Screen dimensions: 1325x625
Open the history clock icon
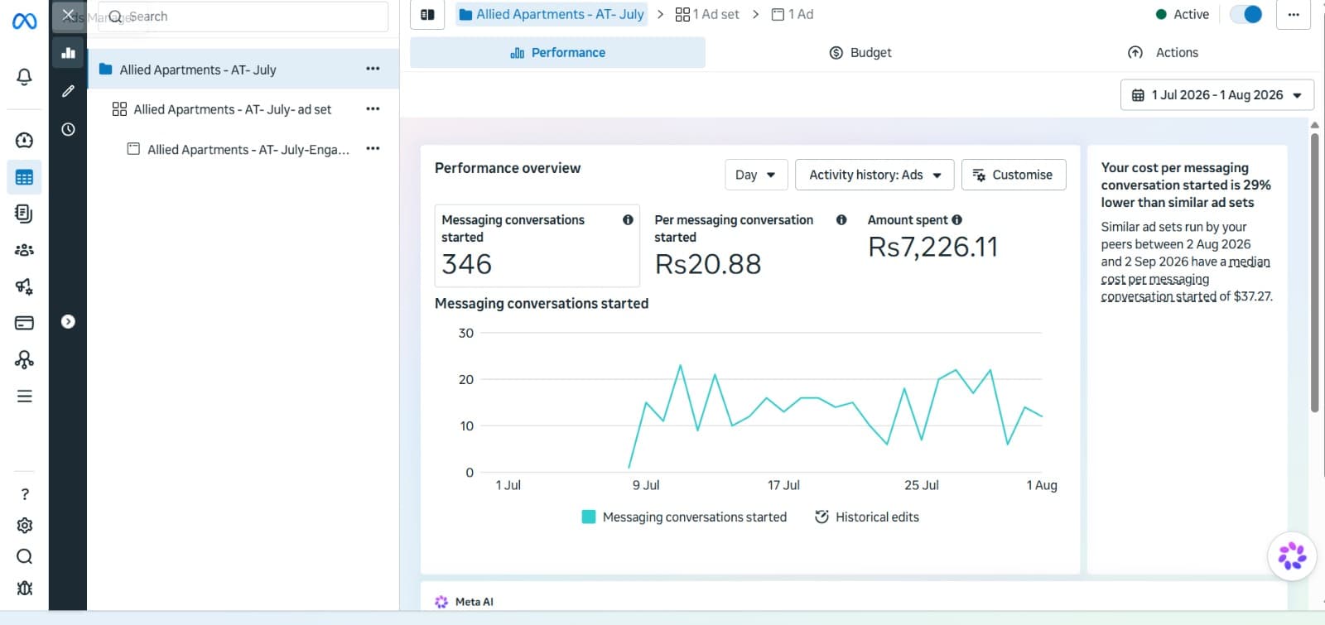point(69,129)
